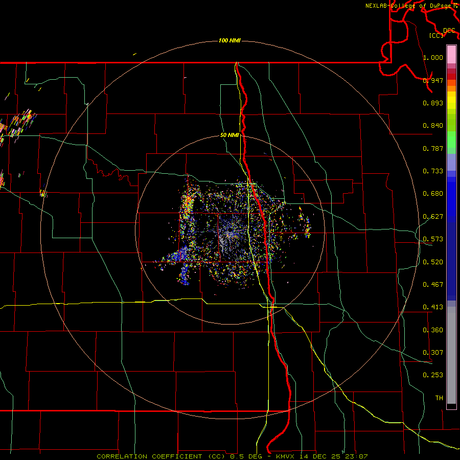Click the 0.520 legend value
460x460 pixels.
433,262
